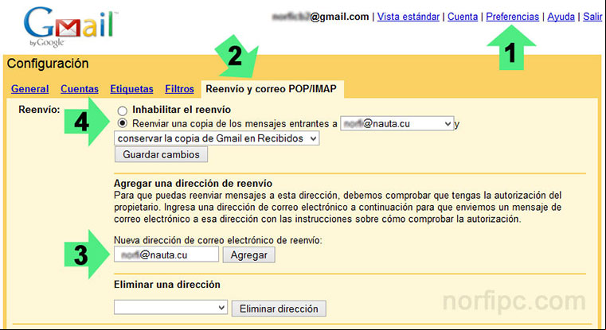Select the Inhabilitar el reenvío radio button

[x=123, y=111]
